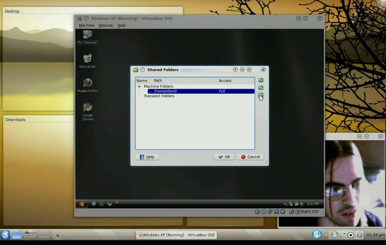Click show desktop quick launch icon
The width and height of the screenshot is (386, 245).
94,204
